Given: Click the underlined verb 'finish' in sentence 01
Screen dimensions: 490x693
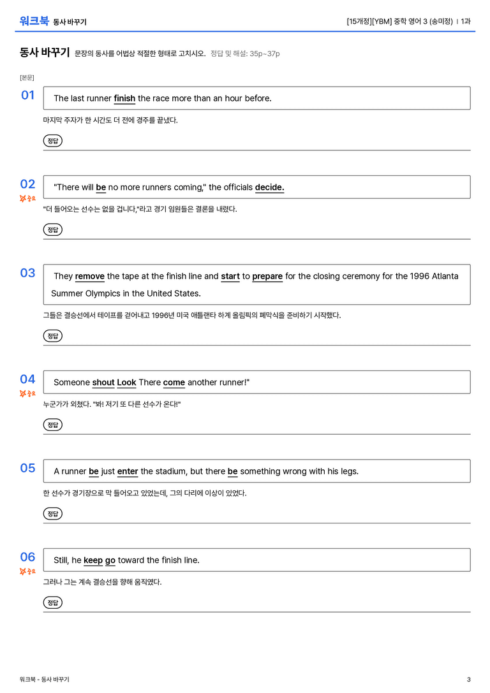Looking at the screenshot, I should click(124, 99).
